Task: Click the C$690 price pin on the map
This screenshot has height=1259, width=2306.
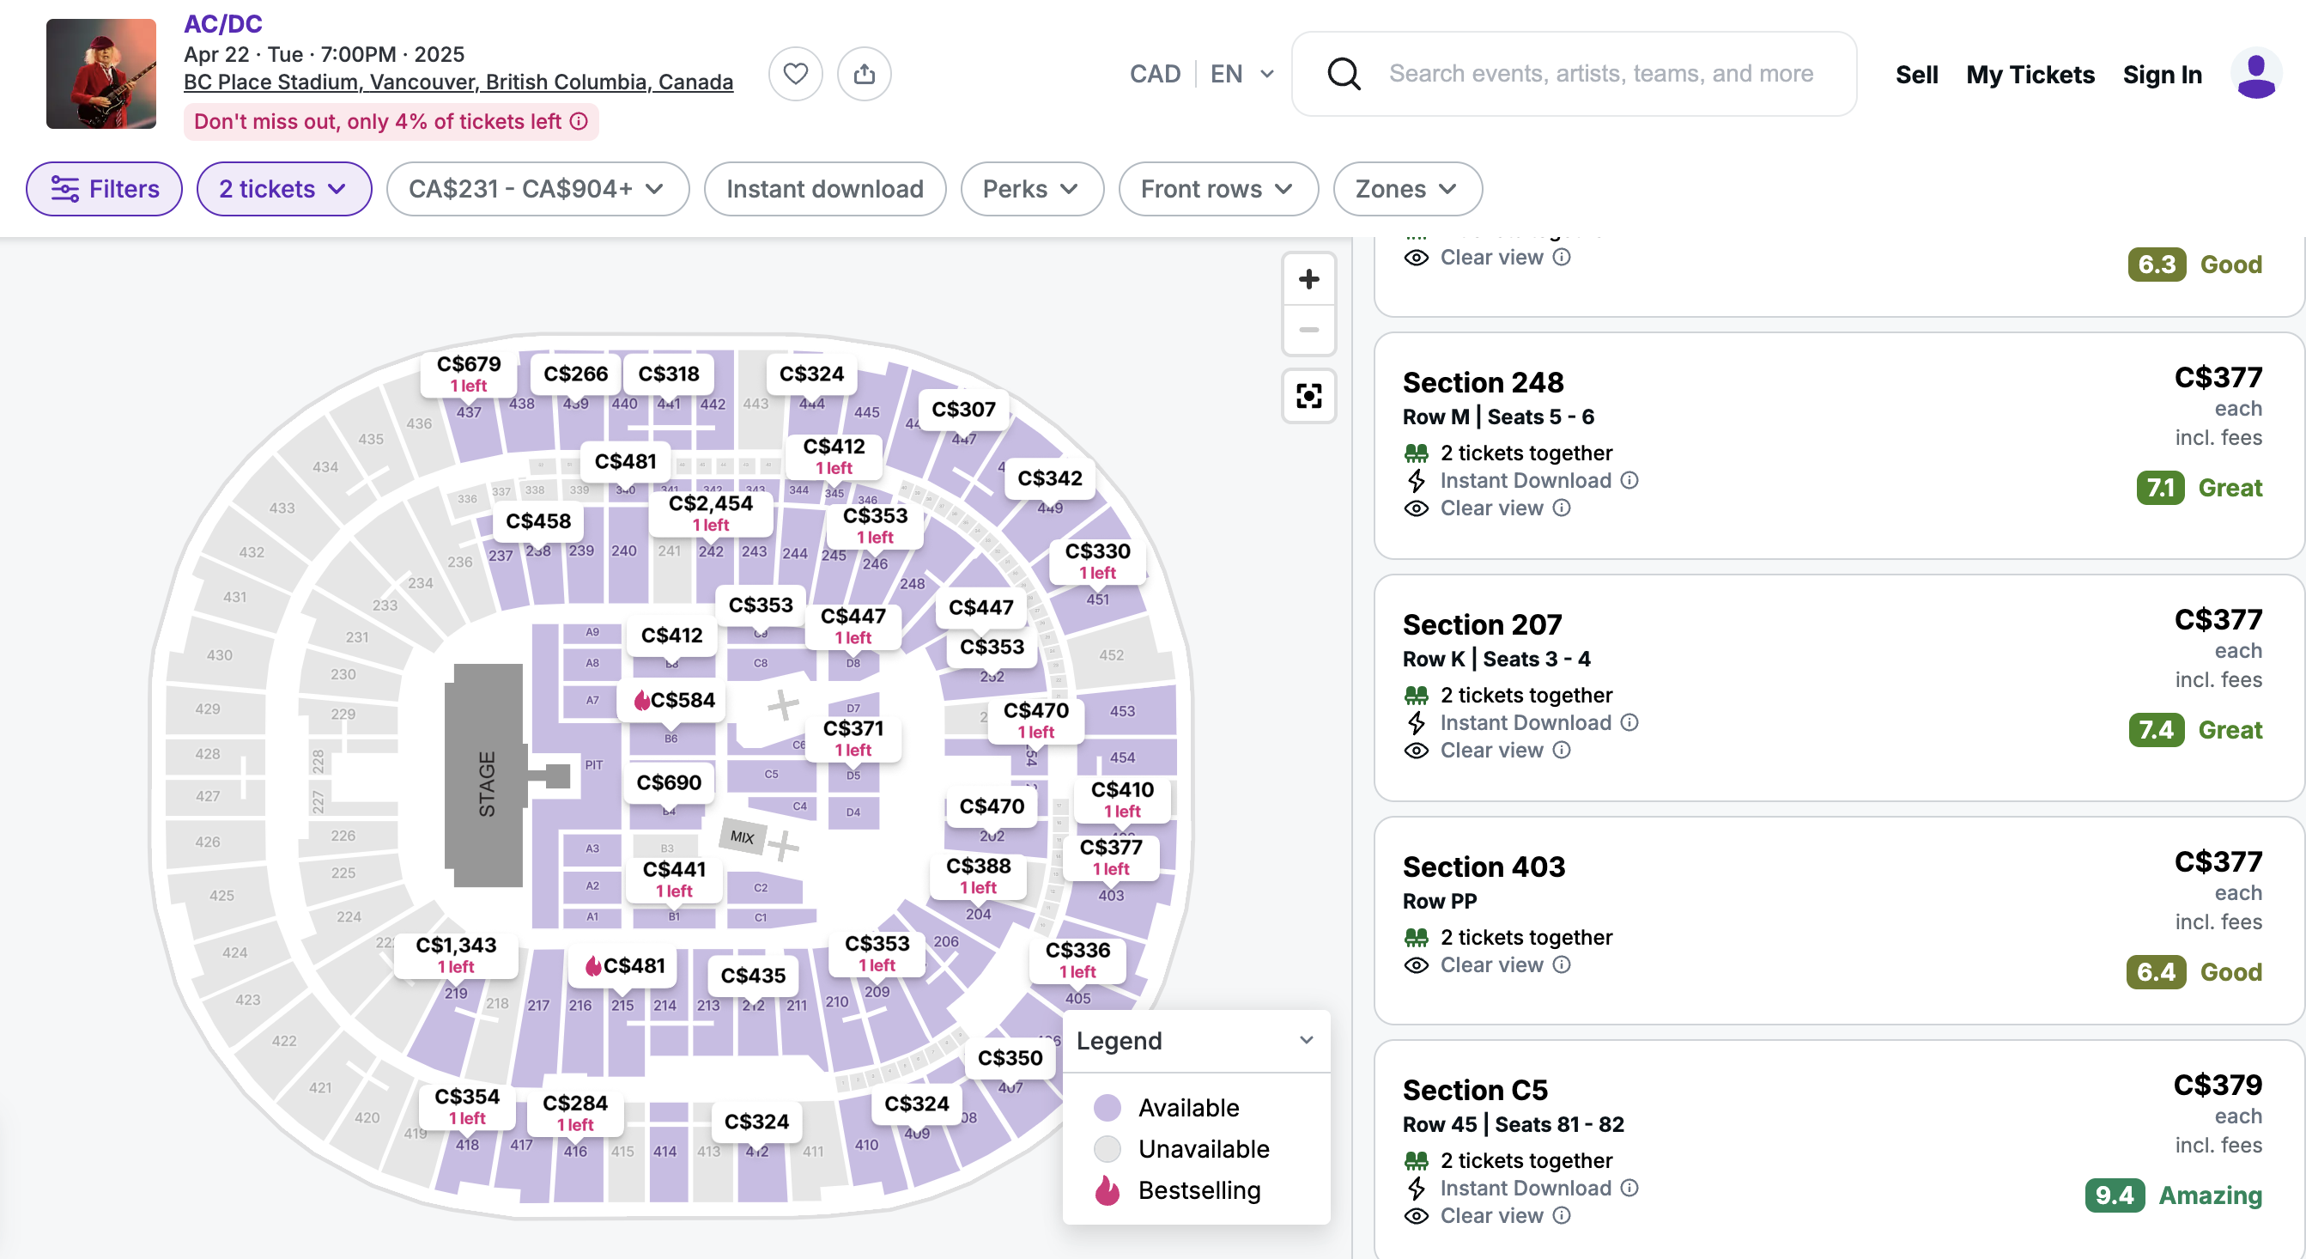Action: (x=669, y=782)
